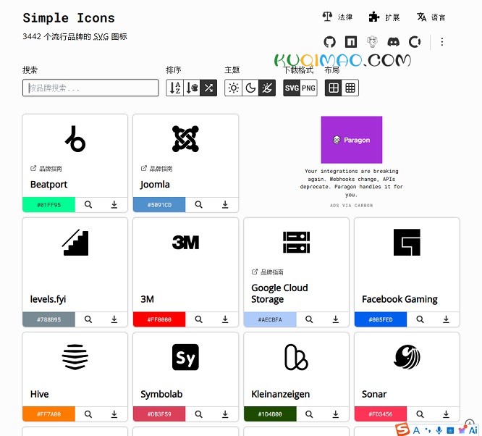482x436 pixels.
Task: View Hive icon details magnifier
Action: [x=88, y=414]
